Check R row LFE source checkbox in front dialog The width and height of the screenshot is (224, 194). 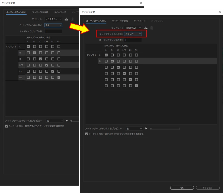[124, 61]
